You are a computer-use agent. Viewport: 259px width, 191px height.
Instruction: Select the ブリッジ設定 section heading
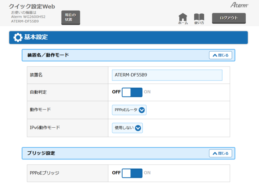(41, 153)
